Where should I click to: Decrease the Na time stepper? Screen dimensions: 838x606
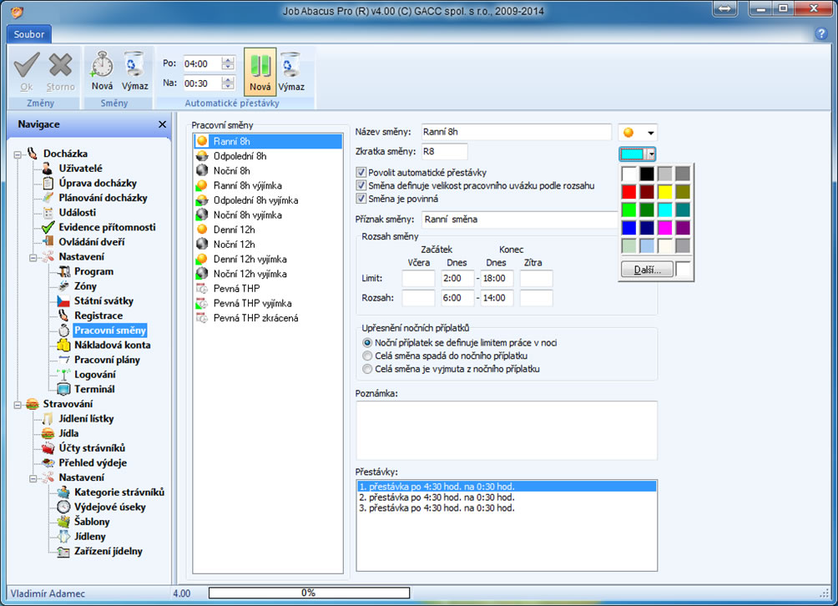[x=228, y=87]
